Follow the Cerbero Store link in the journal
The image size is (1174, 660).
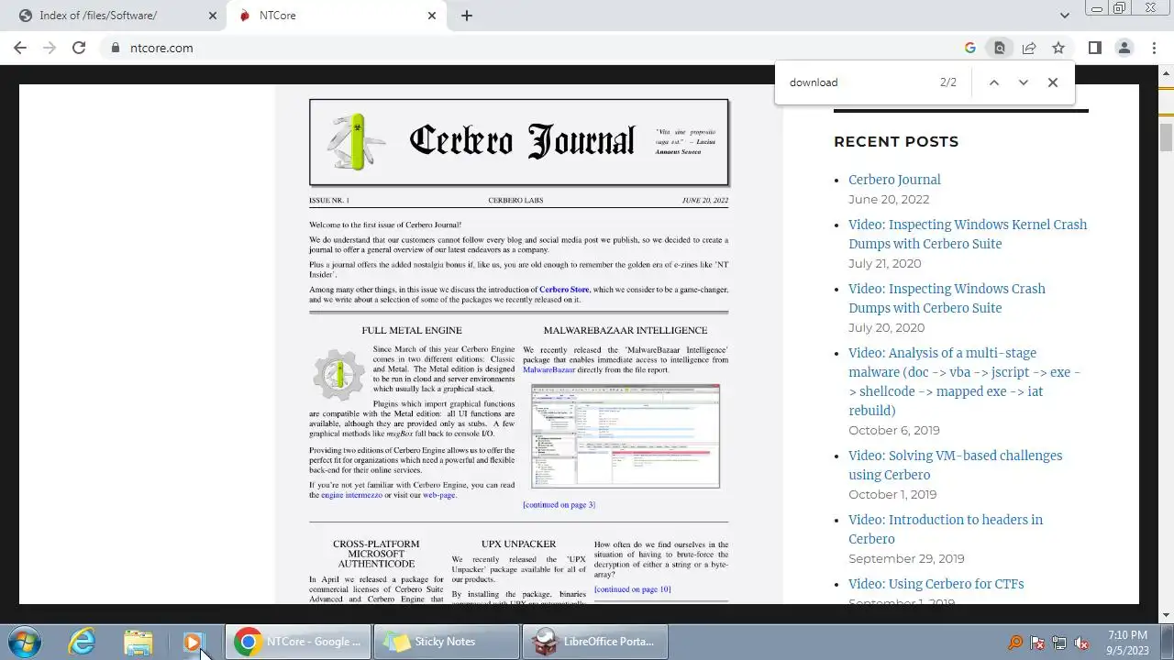pos(564,290)
